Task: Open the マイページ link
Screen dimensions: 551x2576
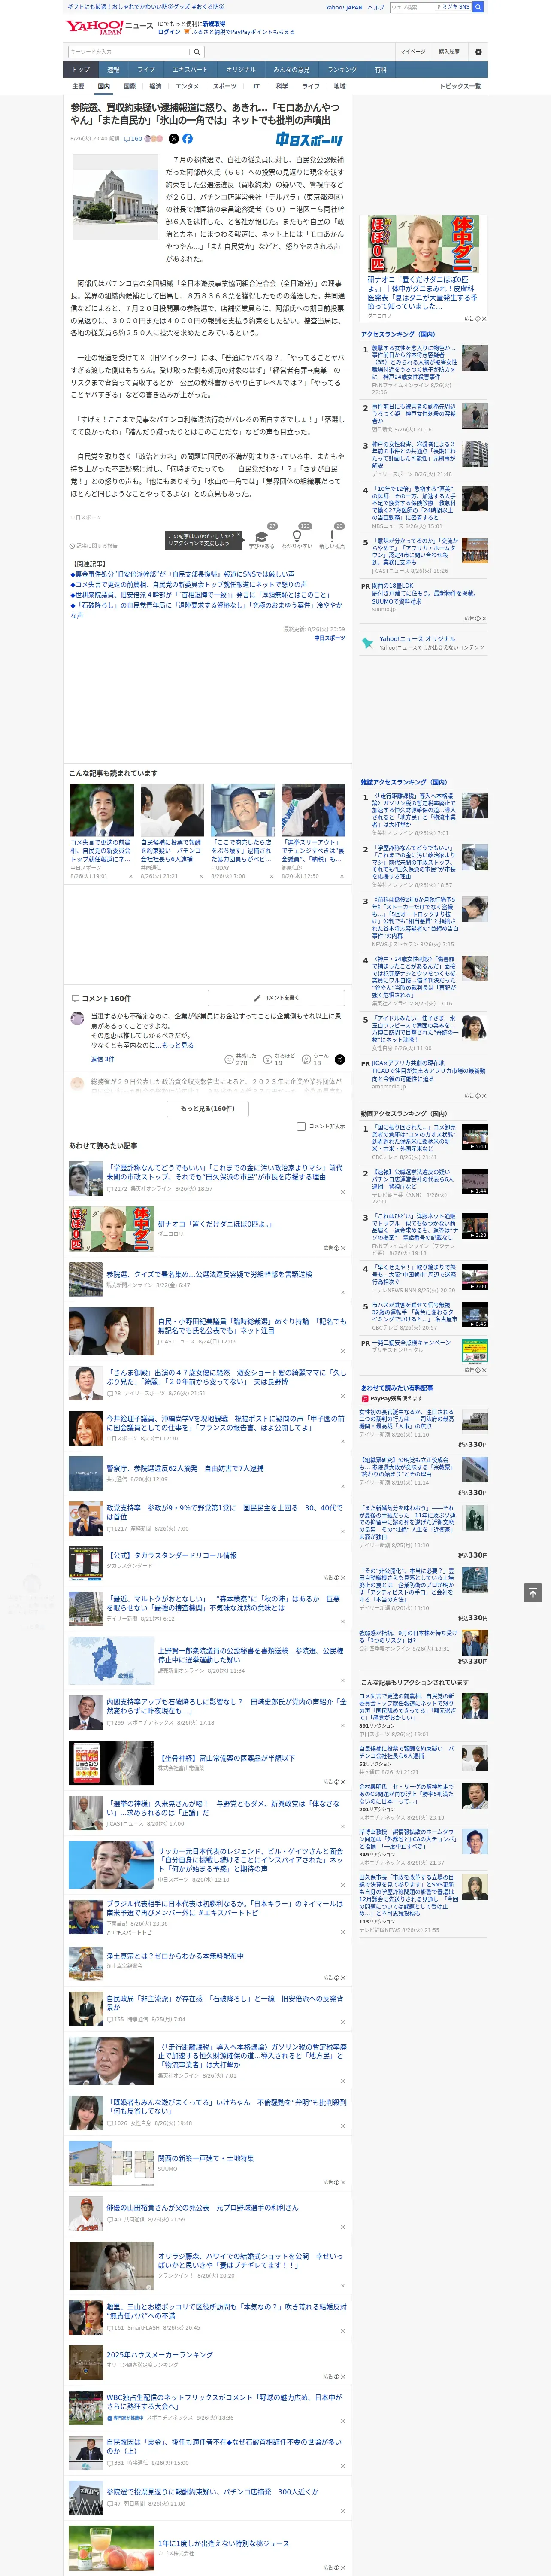Action: point(412,52)
